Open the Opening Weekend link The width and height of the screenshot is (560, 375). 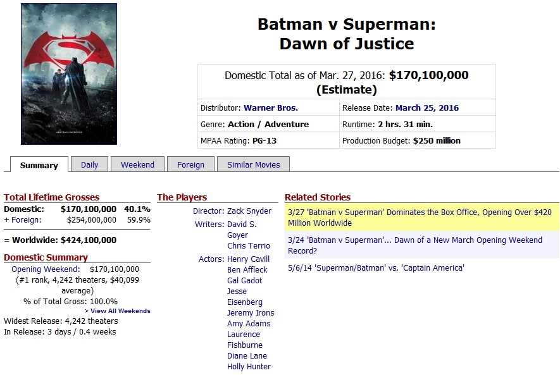click(x=46, y=269)
